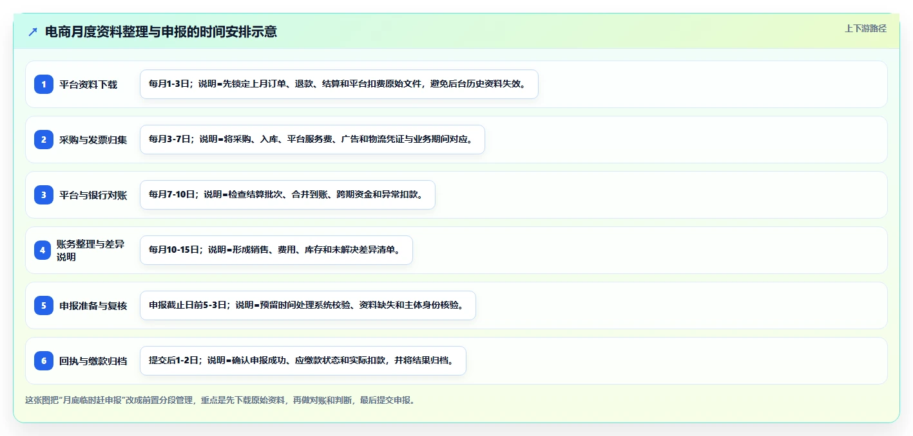Image resolution: width=913 pixels, height=436 pixels.
Task: Select the 平台资料下载 step label
Action: click(x=88, y=84)
